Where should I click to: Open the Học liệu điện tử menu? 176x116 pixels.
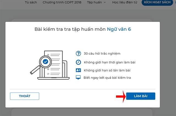coord(125,2)
